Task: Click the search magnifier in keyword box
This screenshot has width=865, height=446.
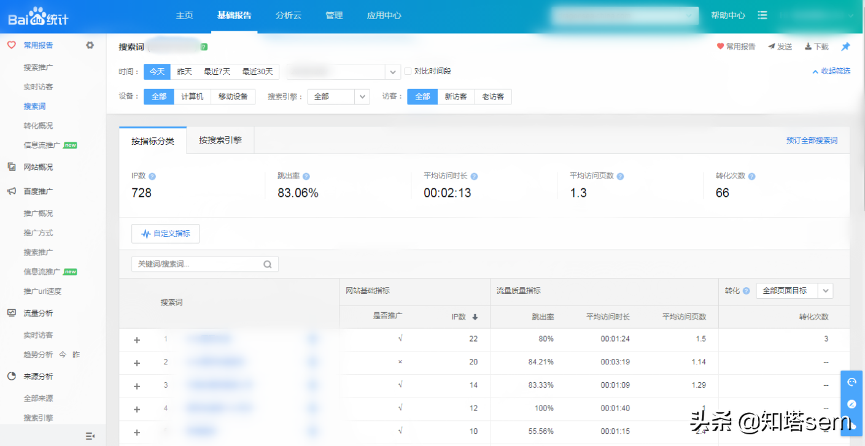Action: tap(268, 264)
